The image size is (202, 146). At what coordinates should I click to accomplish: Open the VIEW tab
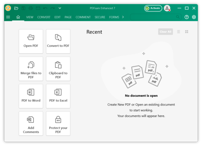click(29, 17)
